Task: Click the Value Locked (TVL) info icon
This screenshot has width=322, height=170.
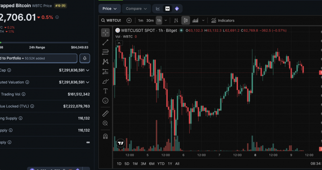Action: pos(32,106)
